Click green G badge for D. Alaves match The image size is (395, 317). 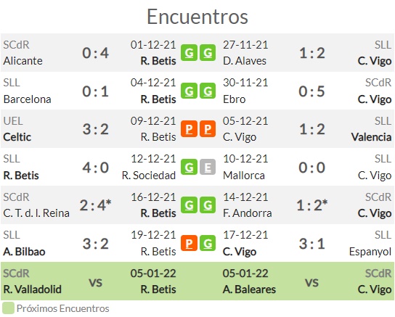point(208,53)
